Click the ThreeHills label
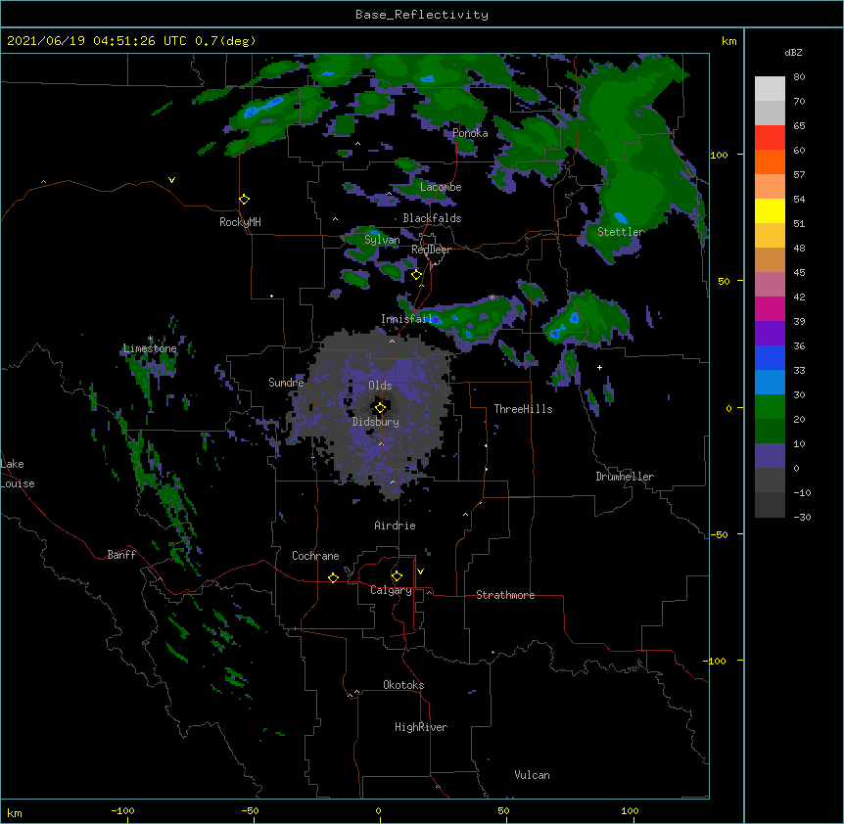Viewport: 844px width, 824px height. click(523, 409)
